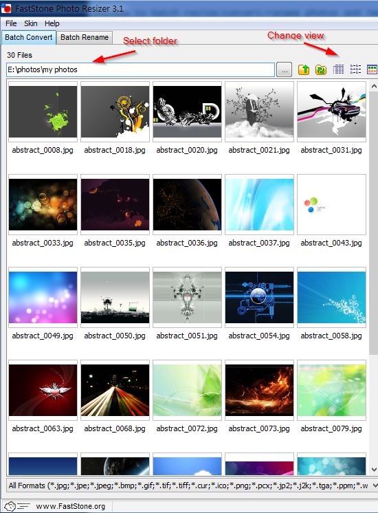
Task: Select the abstract_0051.jpg thumbnail
Action: (188, 297)
